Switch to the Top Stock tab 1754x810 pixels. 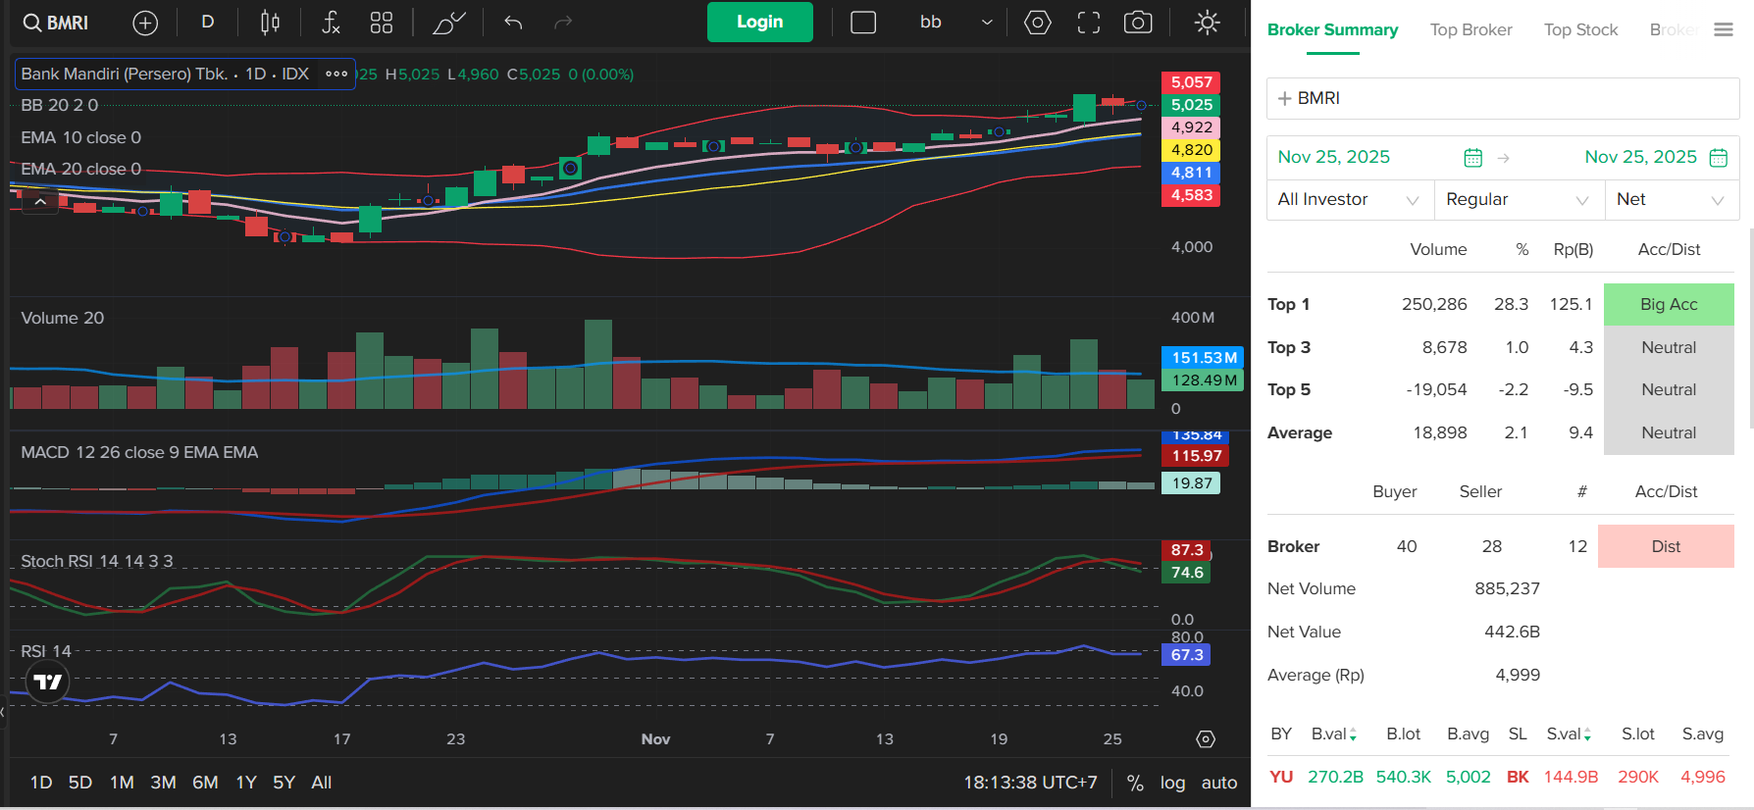tap(1580, 30)
